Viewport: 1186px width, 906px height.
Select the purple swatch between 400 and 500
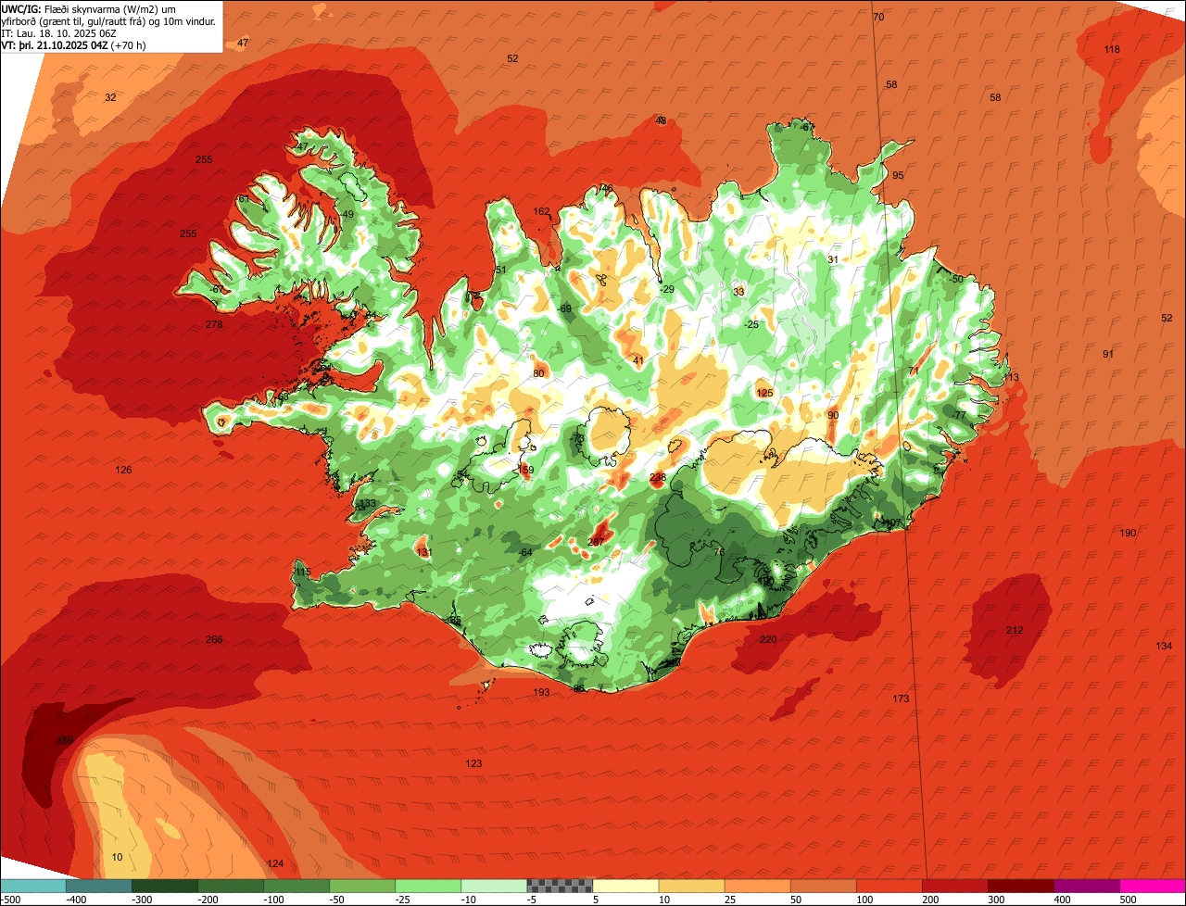pyautogui.click(x=1086, y=886)
